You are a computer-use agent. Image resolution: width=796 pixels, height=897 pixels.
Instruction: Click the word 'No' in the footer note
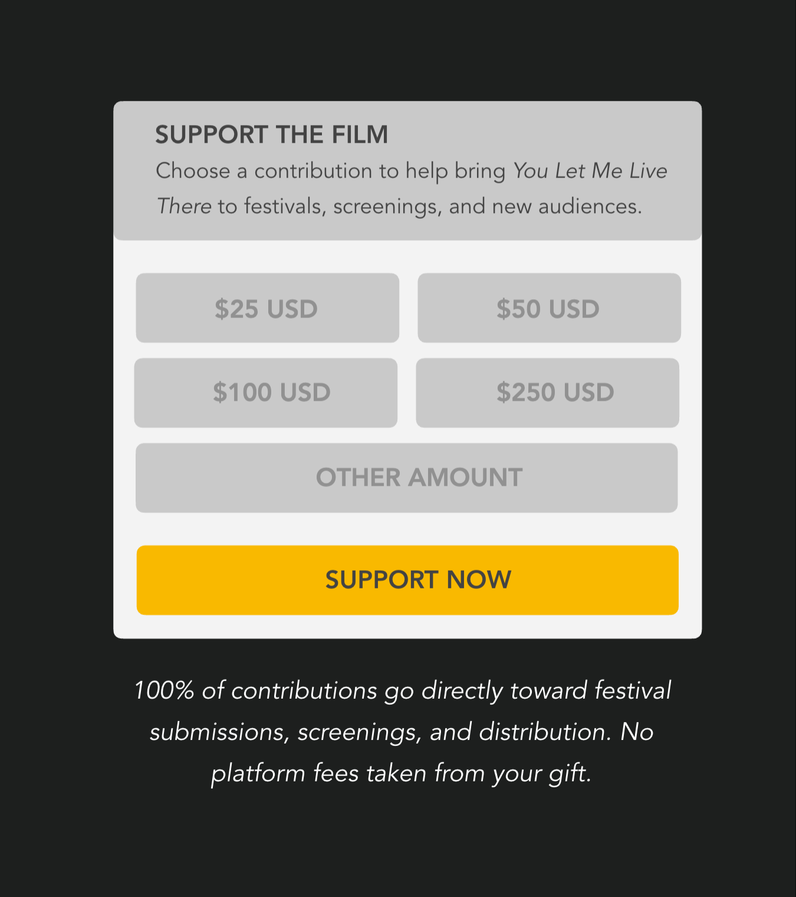pyautogui.click(x=637, y=732)
